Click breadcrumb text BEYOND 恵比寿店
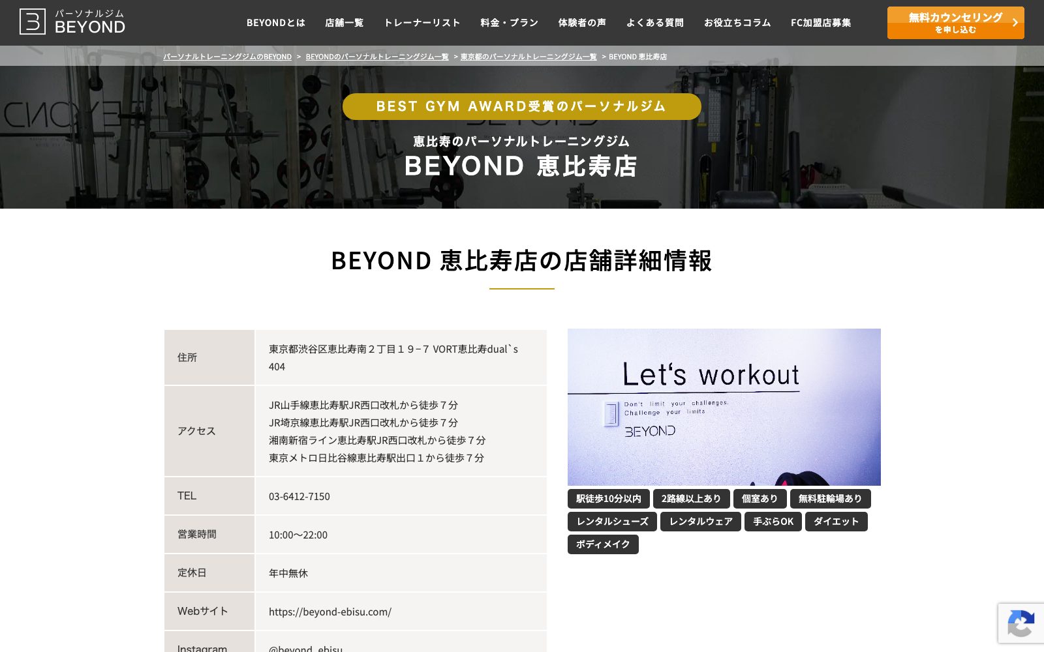The width and height of the screenshot is (1044, 652). click(x=637, y=57)
